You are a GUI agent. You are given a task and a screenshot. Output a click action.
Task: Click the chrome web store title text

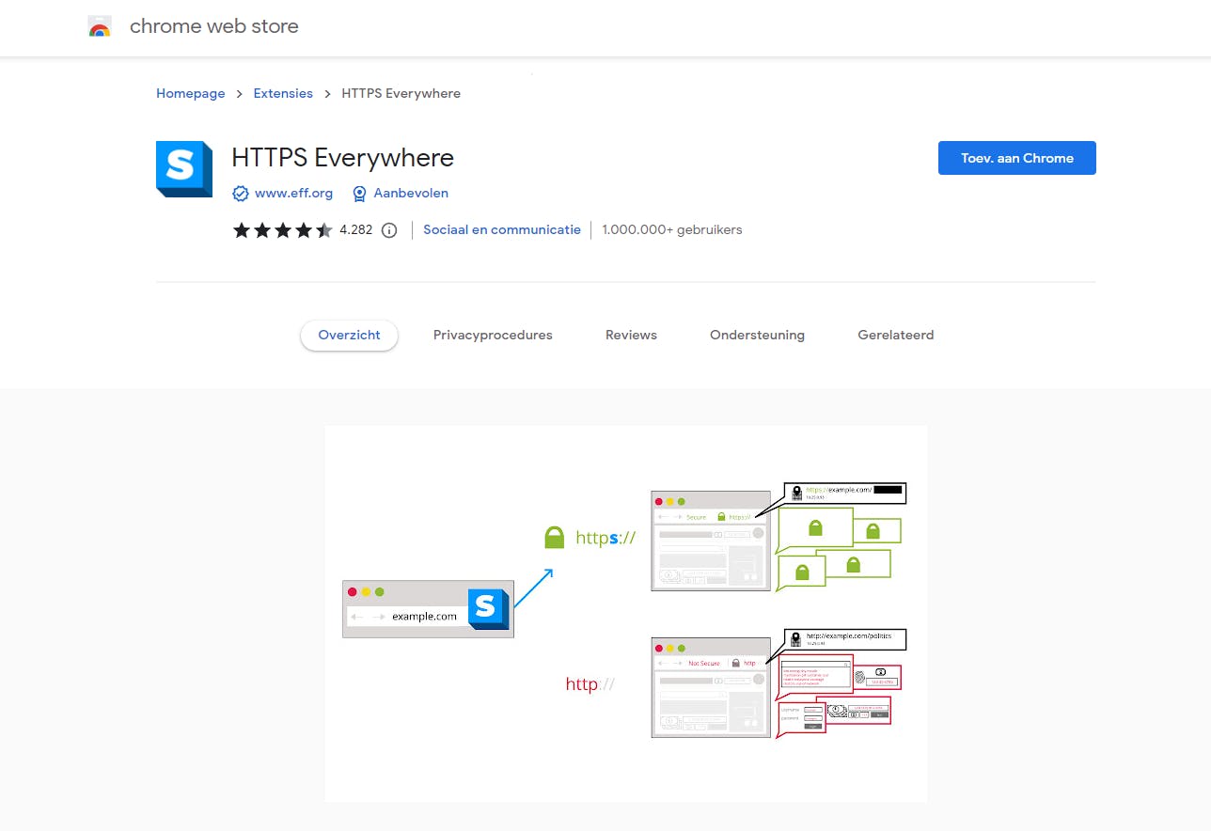click(214, 27)
